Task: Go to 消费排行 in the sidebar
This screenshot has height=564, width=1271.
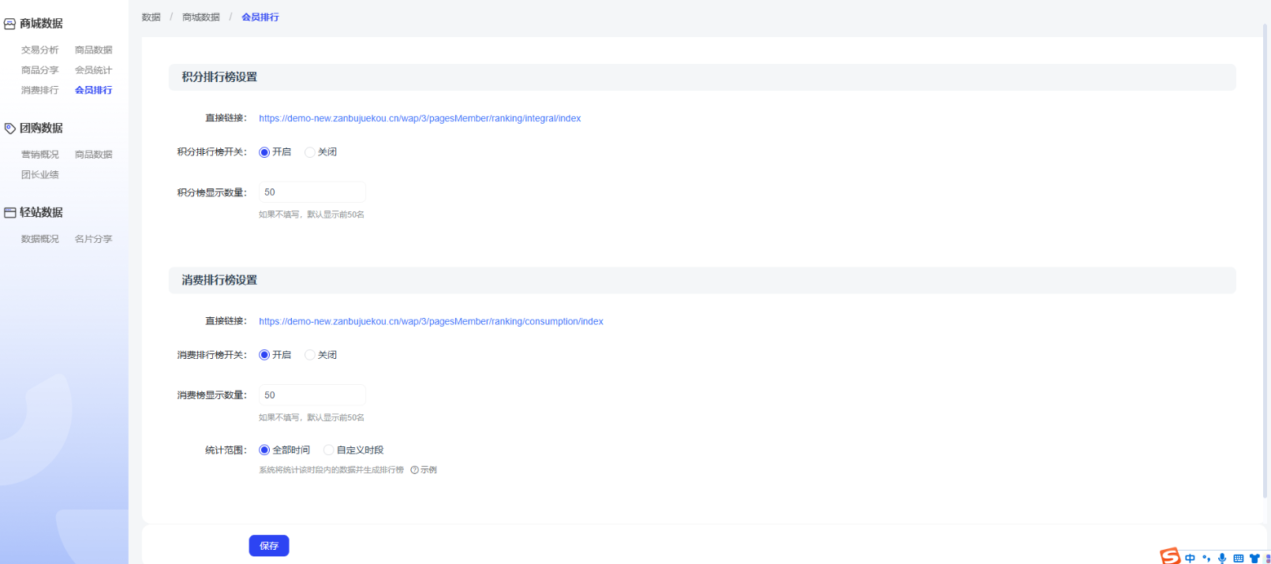Action: pos(39,91)
